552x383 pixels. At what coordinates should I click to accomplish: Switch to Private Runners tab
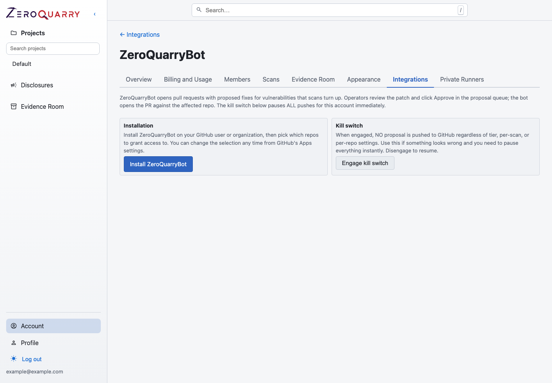coord(462,79)
